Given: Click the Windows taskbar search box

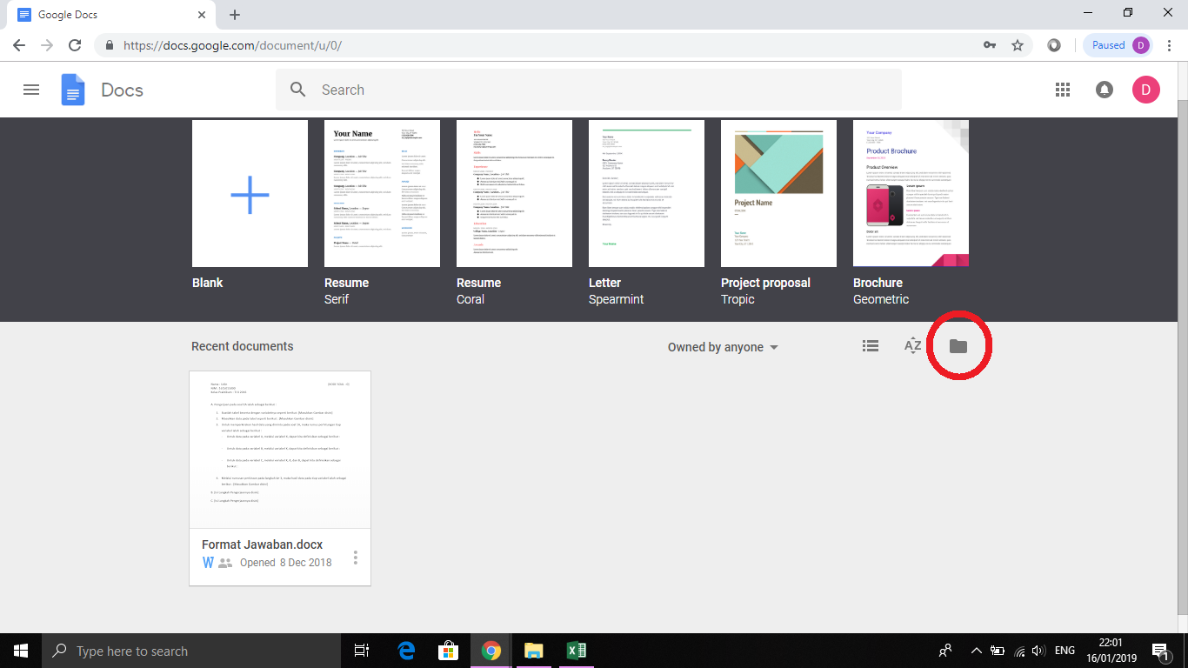Looking at the screenshot, I should tap(190, 651).
